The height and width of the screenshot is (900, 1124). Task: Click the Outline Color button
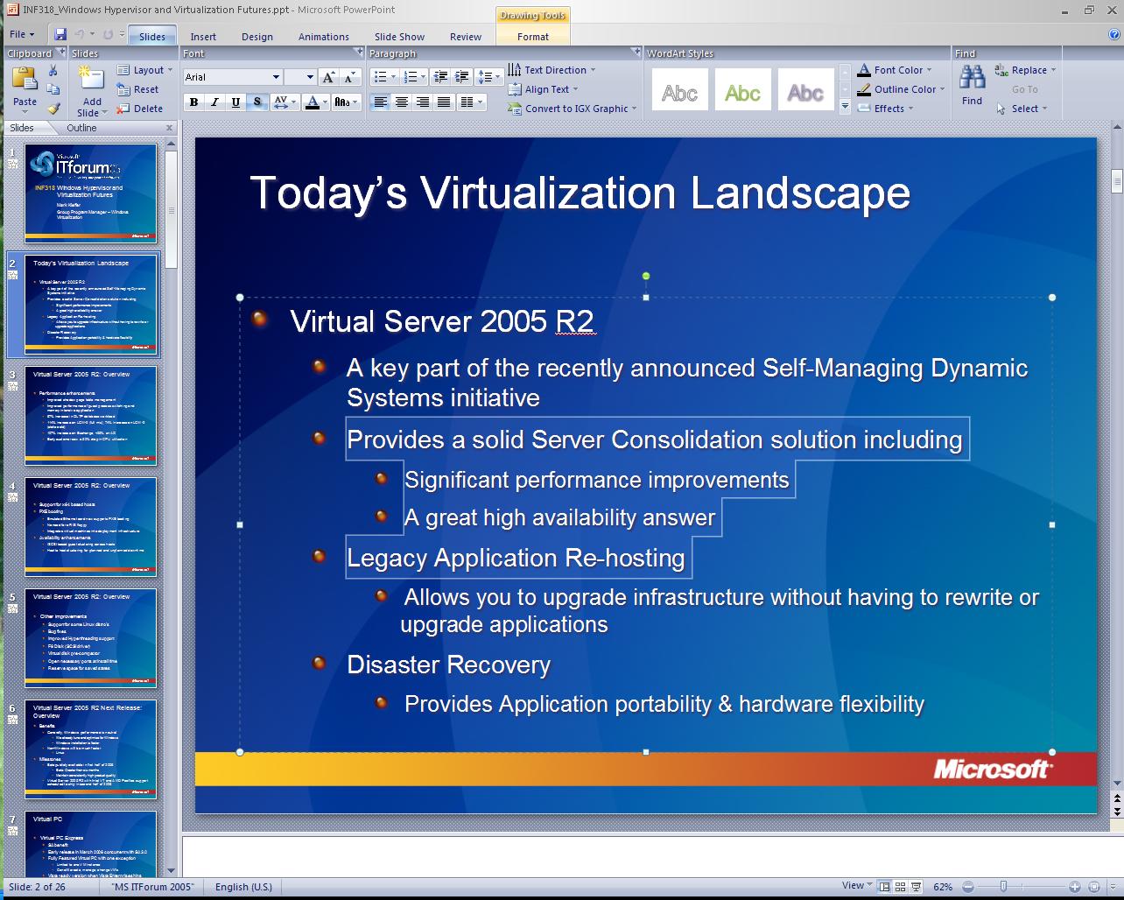[901, 89]
